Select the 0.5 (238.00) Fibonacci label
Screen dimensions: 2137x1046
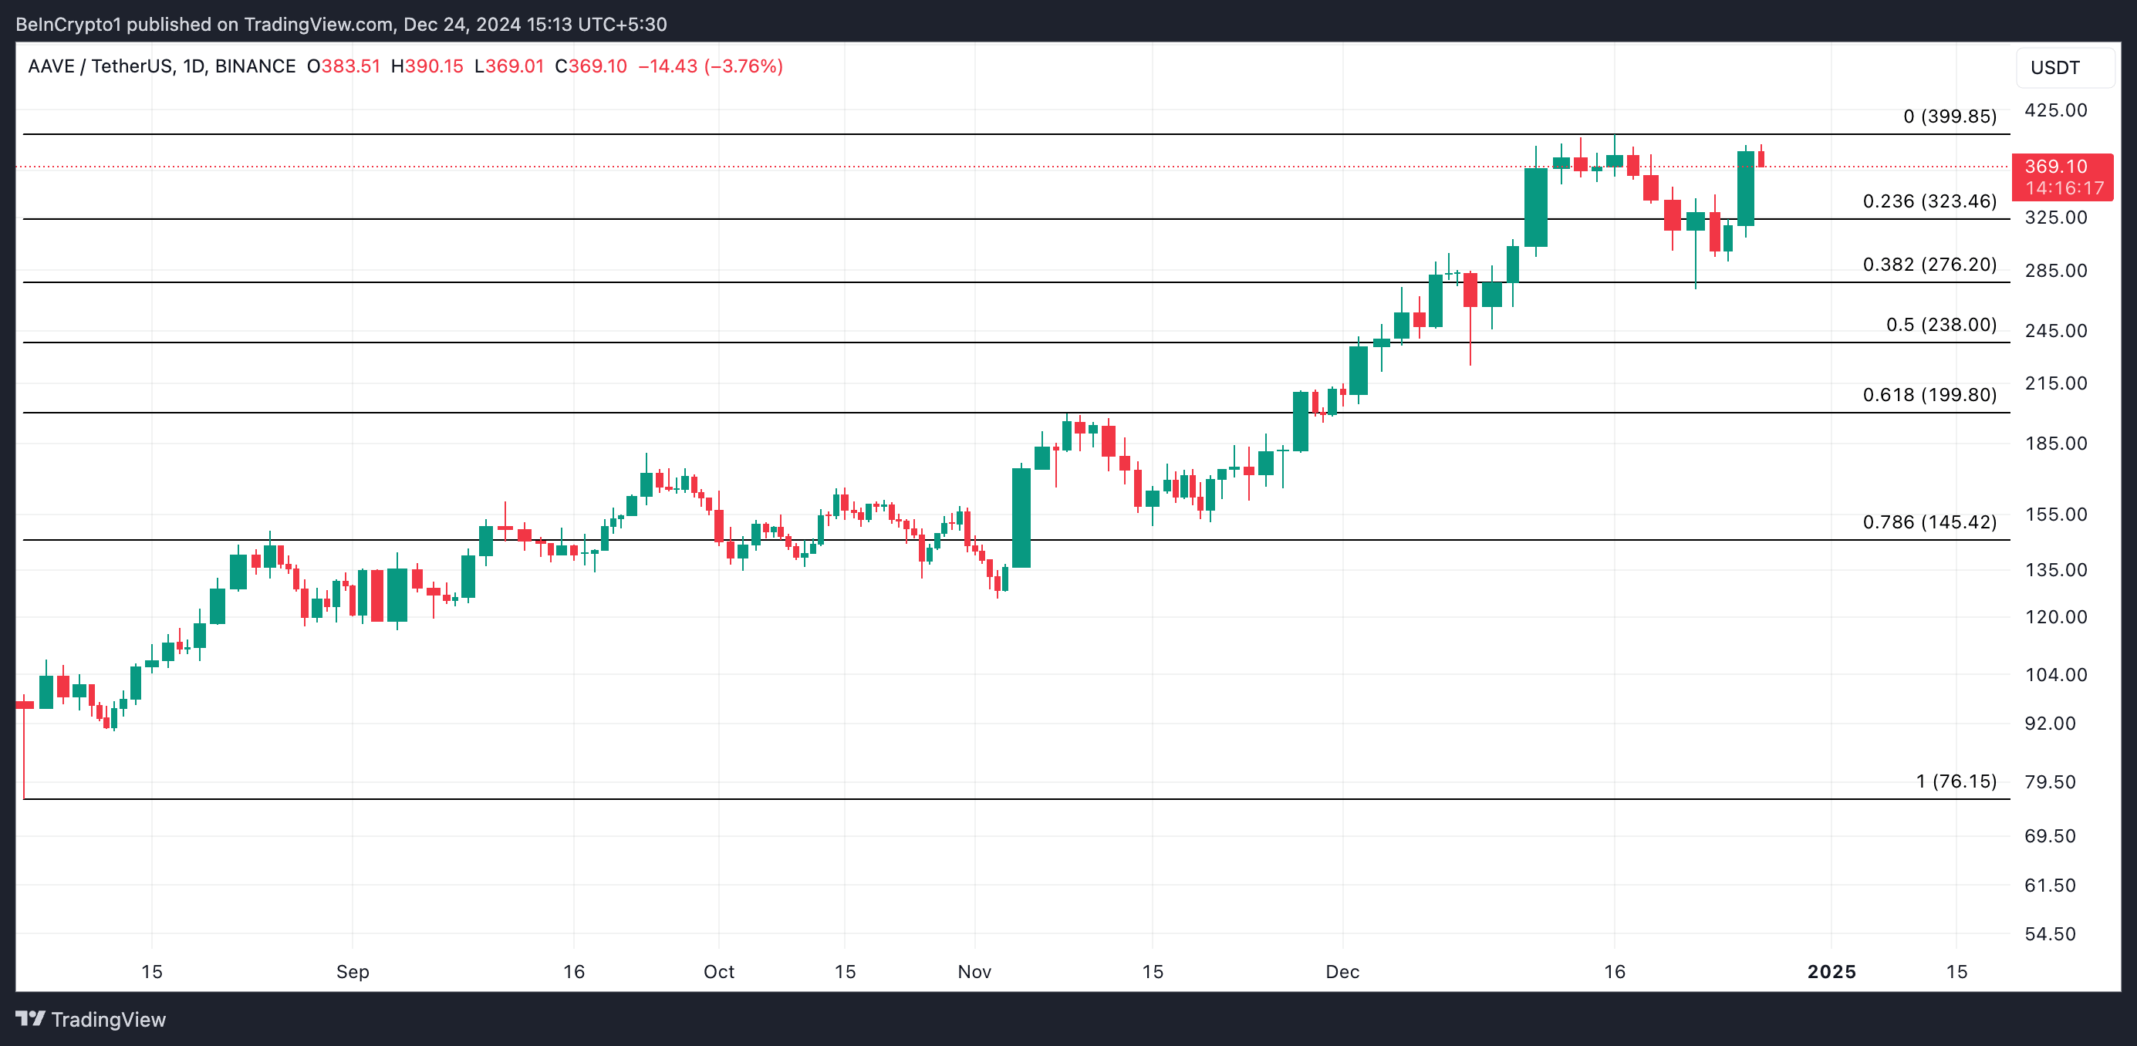[1940, 324]
